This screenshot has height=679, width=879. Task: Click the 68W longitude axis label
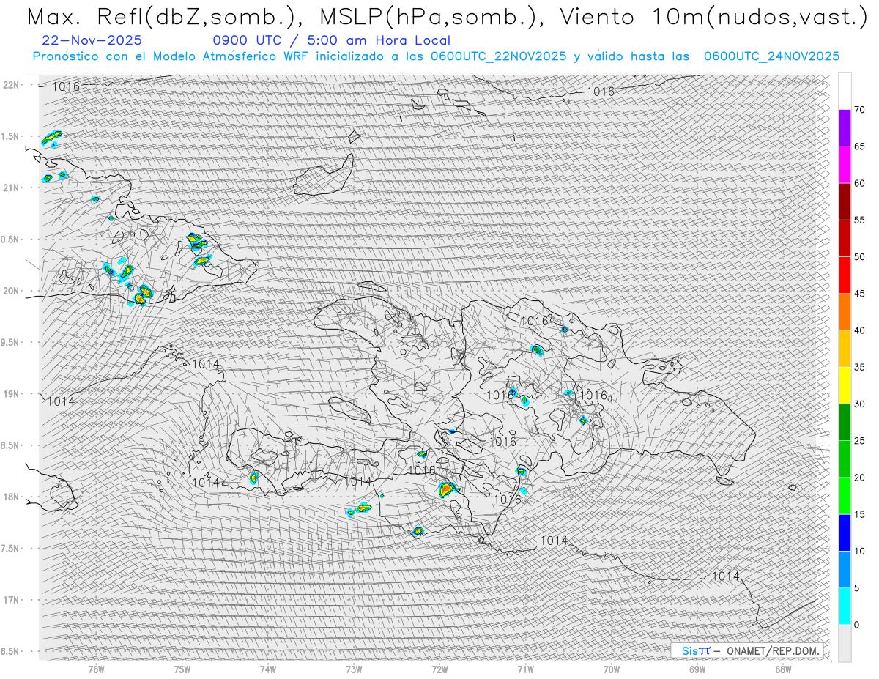(783, 669)
